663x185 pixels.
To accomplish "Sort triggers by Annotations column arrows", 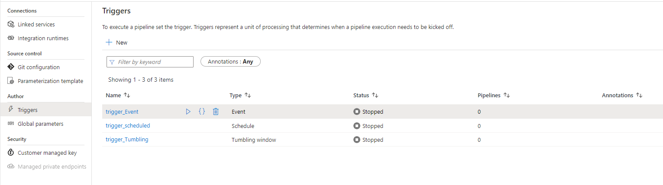I will pyautogui.click(x=639, y=95).
